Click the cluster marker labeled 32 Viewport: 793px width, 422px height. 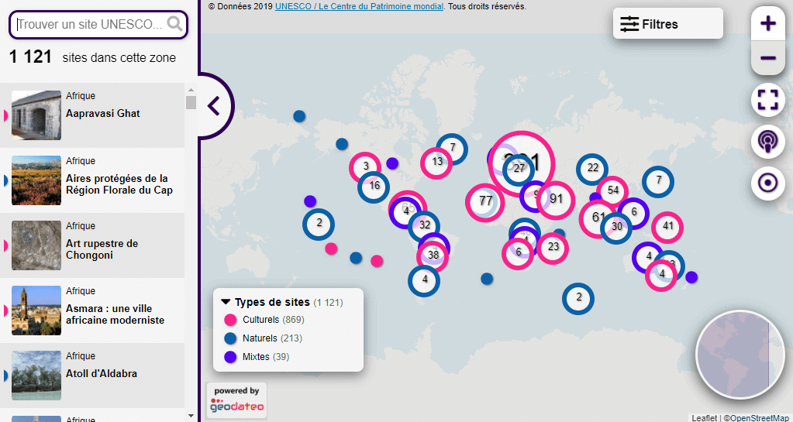[424, 226]
